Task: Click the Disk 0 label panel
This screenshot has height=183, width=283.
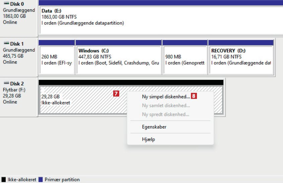Action: pos(19,18)
